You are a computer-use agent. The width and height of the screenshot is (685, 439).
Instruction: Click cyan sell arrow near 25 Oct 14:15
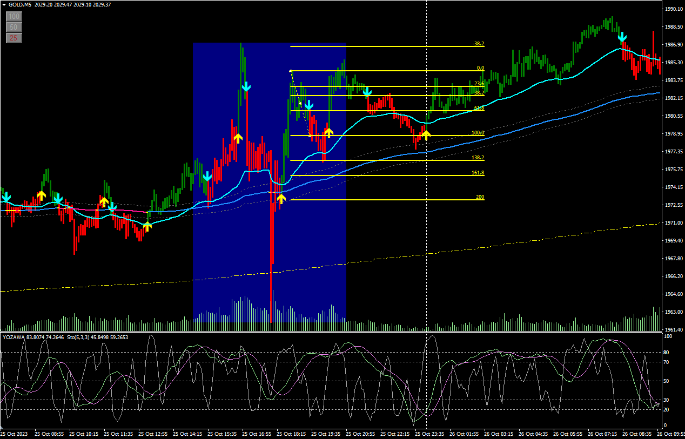click(207, 177)
